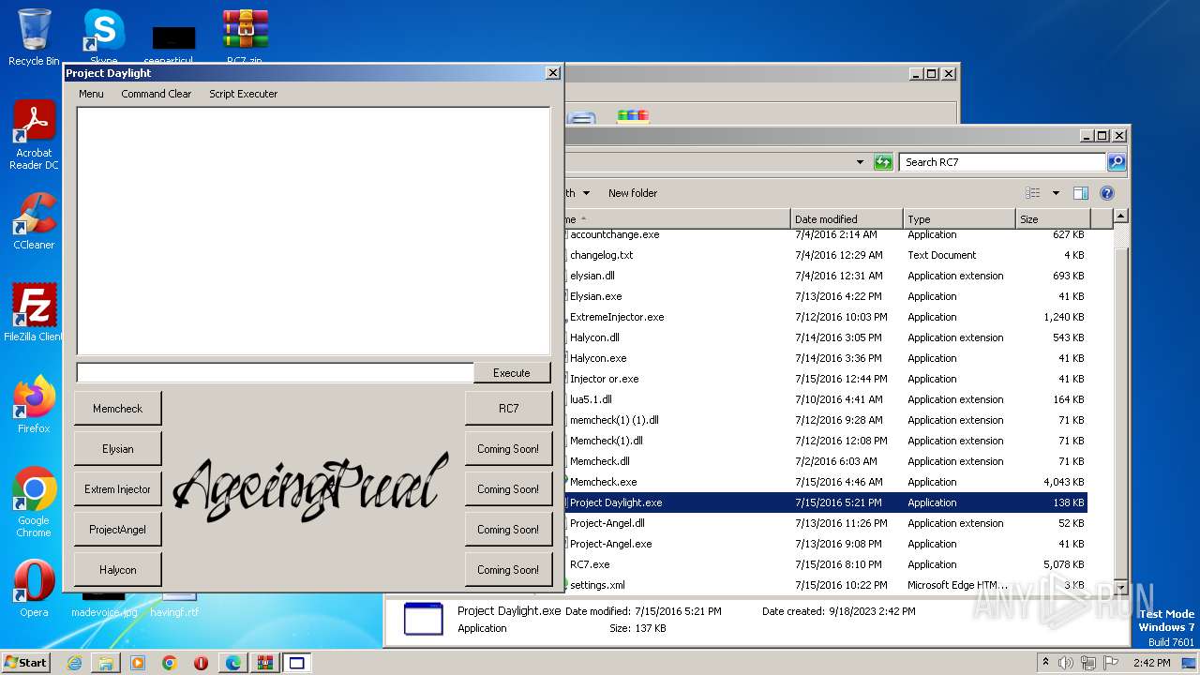Image resolution: width=1200 pixels, height=675 pixels.
Task: Launch Memcheck from Project Daylight
Action: tap(118, 408)
